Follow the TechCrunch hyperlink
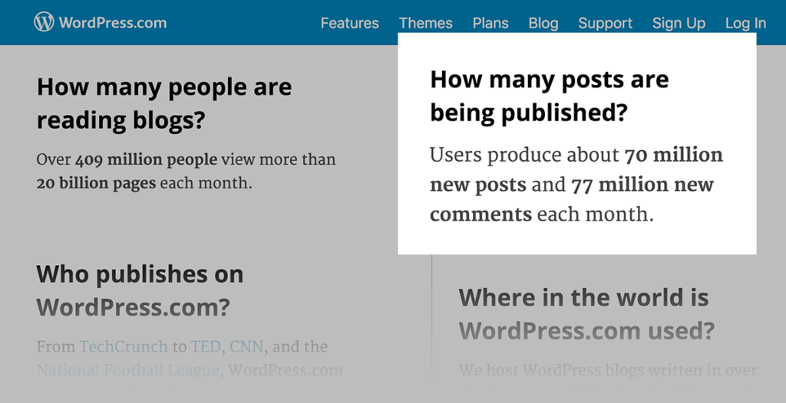The image size is (786, 403). click(124, 346)
